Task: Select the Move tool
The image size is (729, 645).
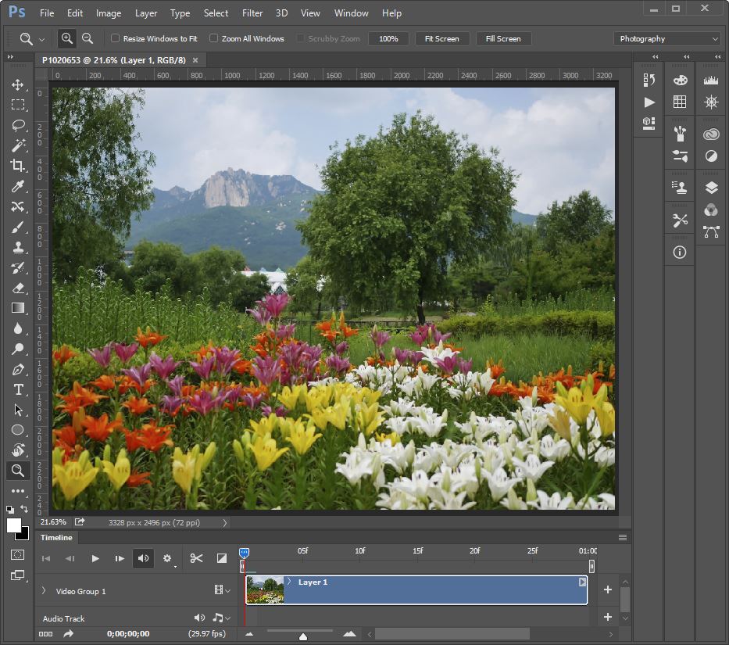Action: pos(17,84)
